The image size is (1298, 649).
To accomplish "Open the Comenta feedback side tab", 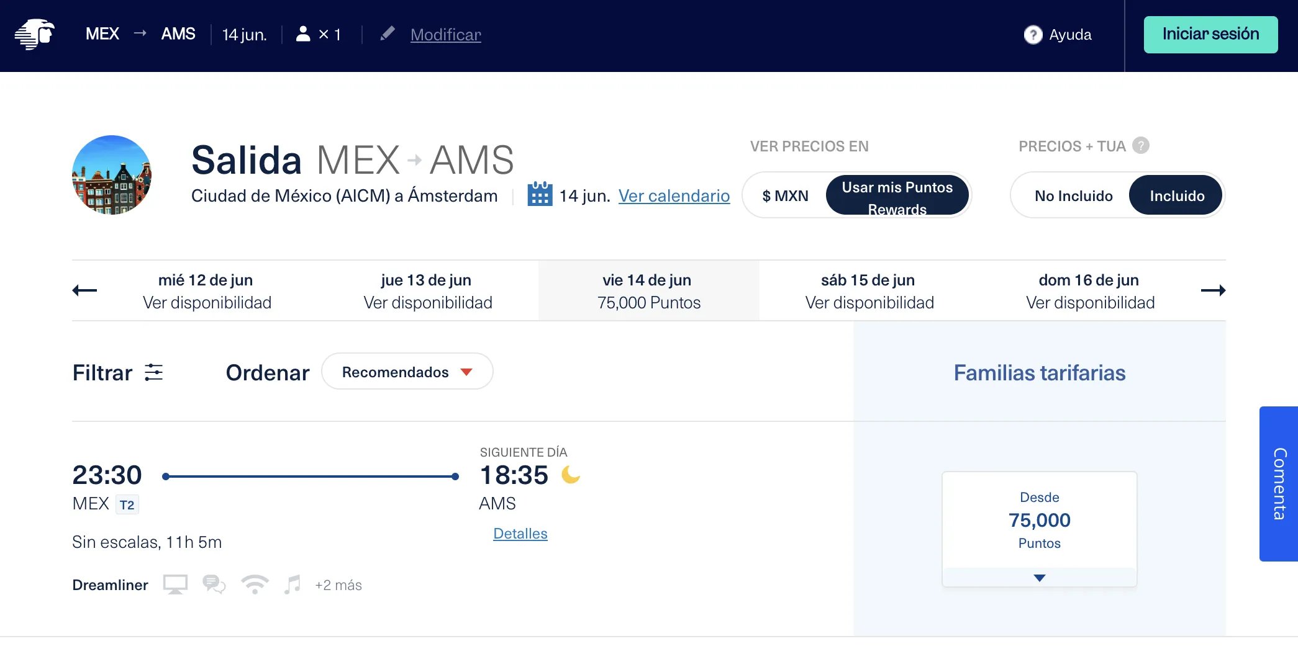I will click(x=1279, y=484).
